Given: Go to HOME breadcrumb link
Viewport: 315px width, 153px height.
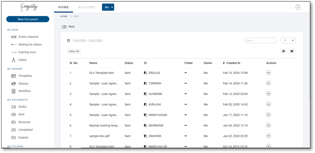Looking at the screenshot, I should [x=64, y=17].
